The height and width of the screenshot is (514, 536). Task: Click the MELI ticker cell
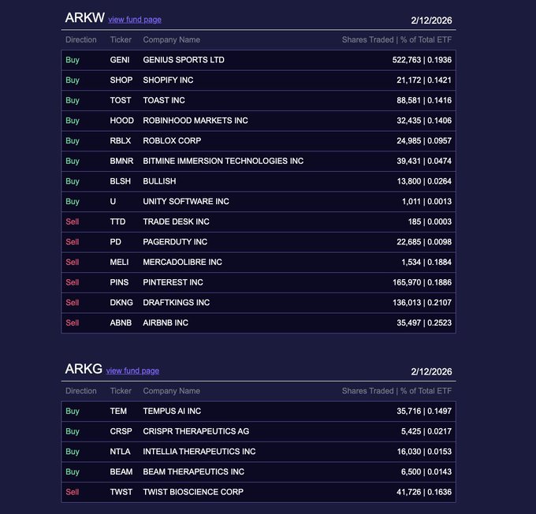[119, 263]
